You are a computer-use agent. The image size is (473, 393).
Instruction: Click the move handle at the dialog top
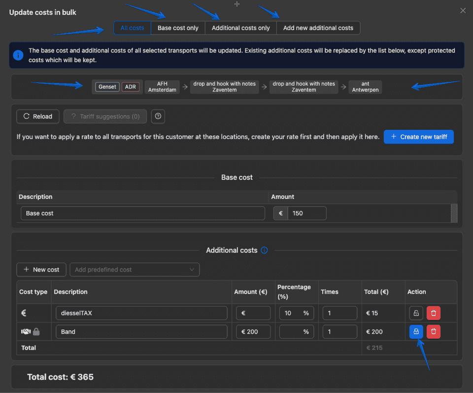tap(237, 4)
